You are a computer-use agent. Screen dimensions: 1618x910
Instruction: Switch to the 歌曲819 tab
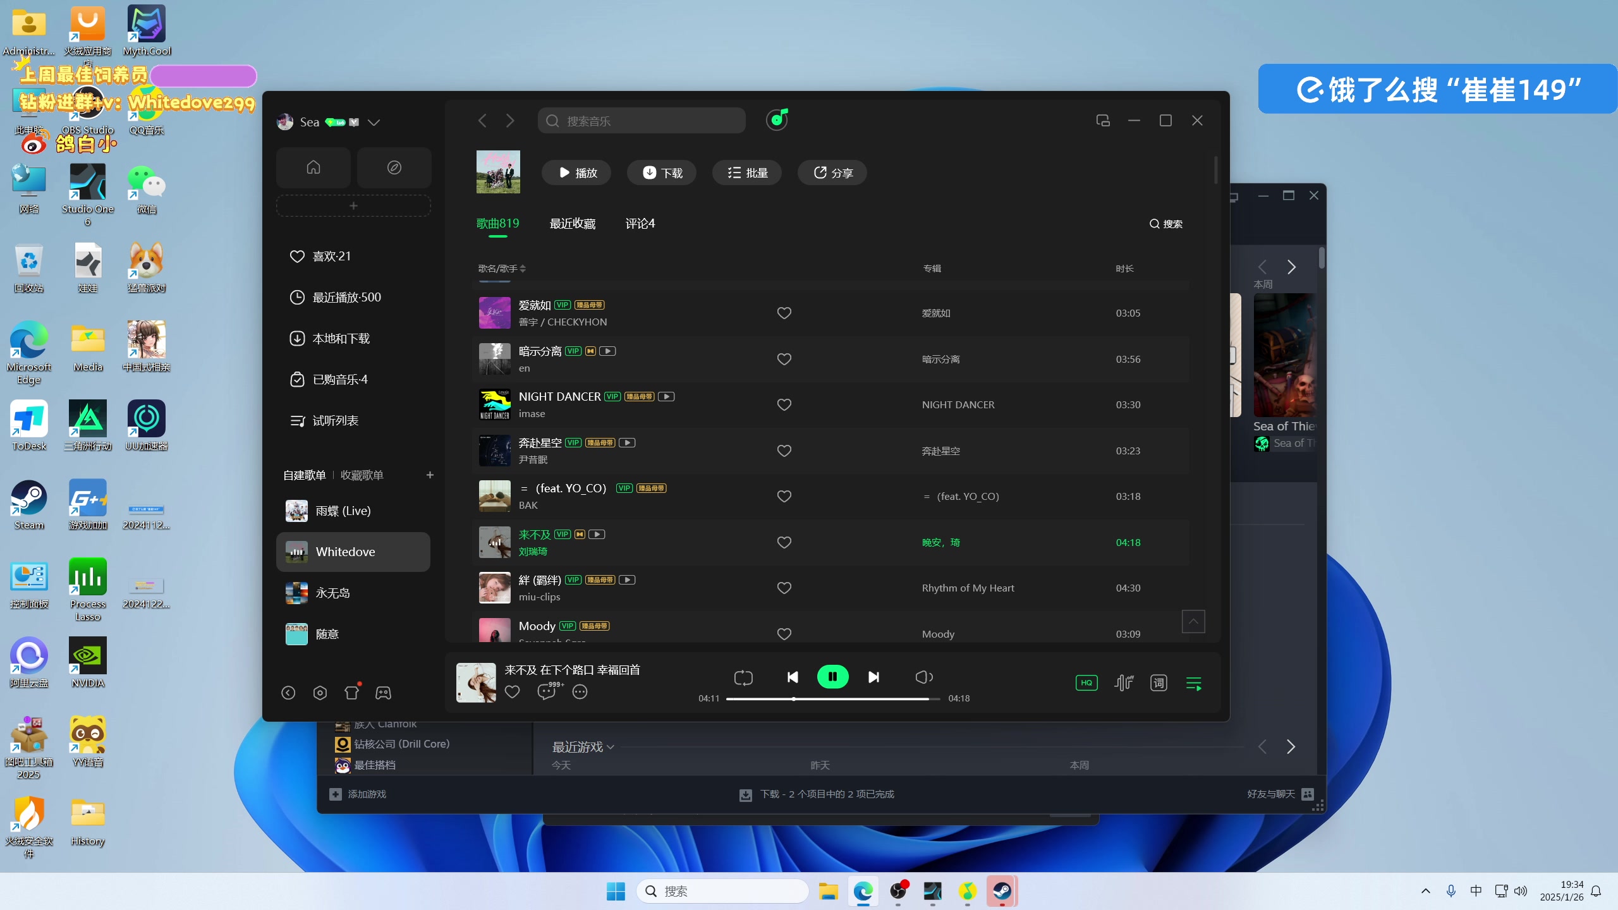click(x=498, y=224)
